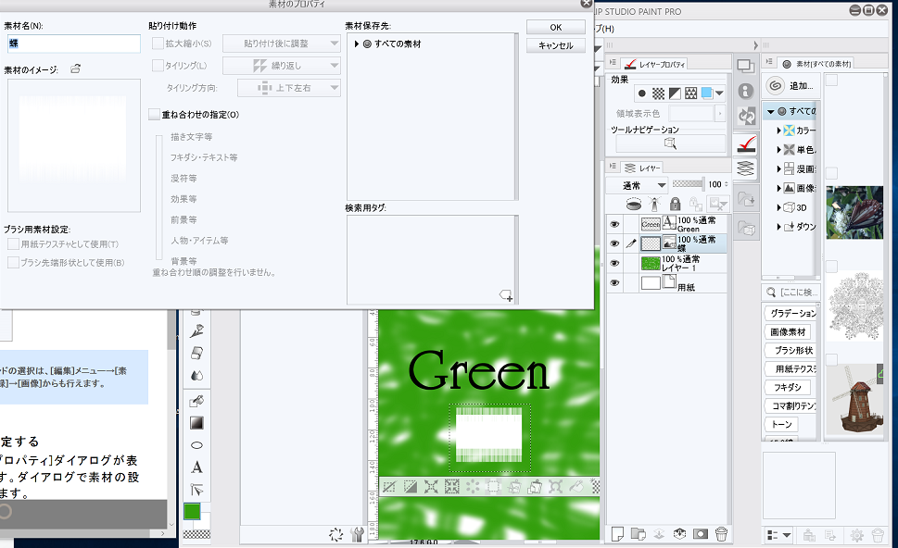Open 繰り返し tiling dropdown
This screenshot has width=898, height=548.
(x=281, y=66)
